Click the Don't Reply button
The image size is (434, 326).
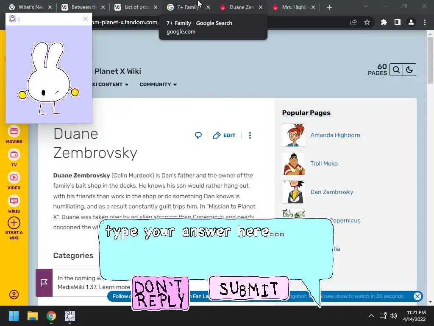pos(160,293)
